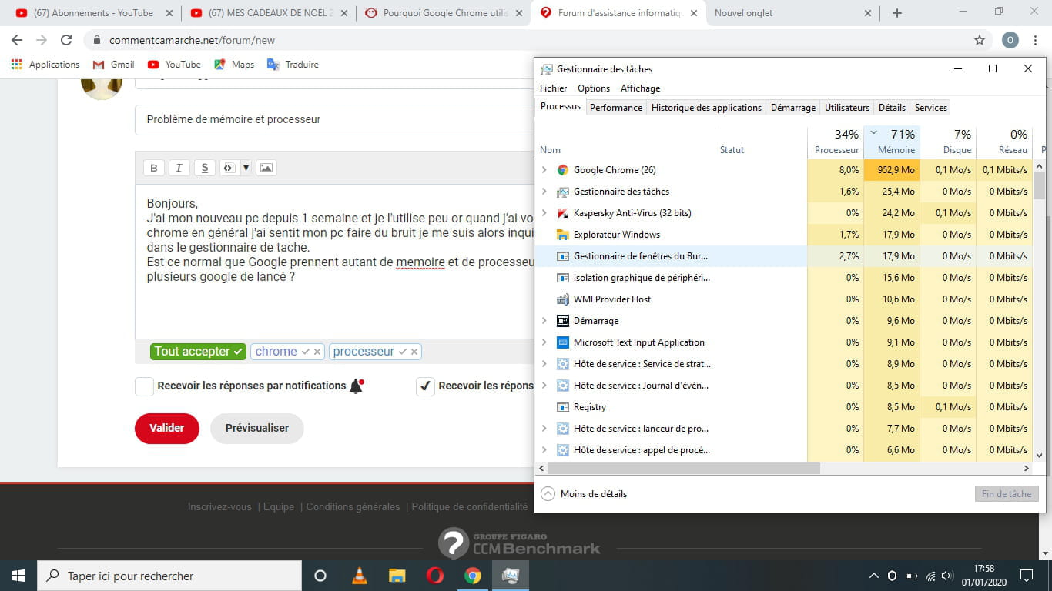Expand Kaspersky Anti-Virus process row
The width and height of the screenshot is (1052, 591).
coord(544,213)
